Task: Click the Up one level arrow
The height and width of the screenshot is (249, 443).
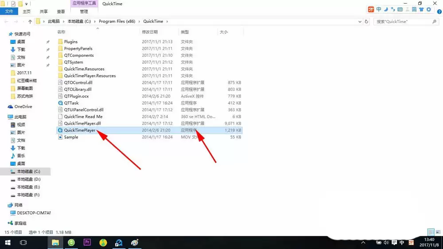Action: (30, 21)
